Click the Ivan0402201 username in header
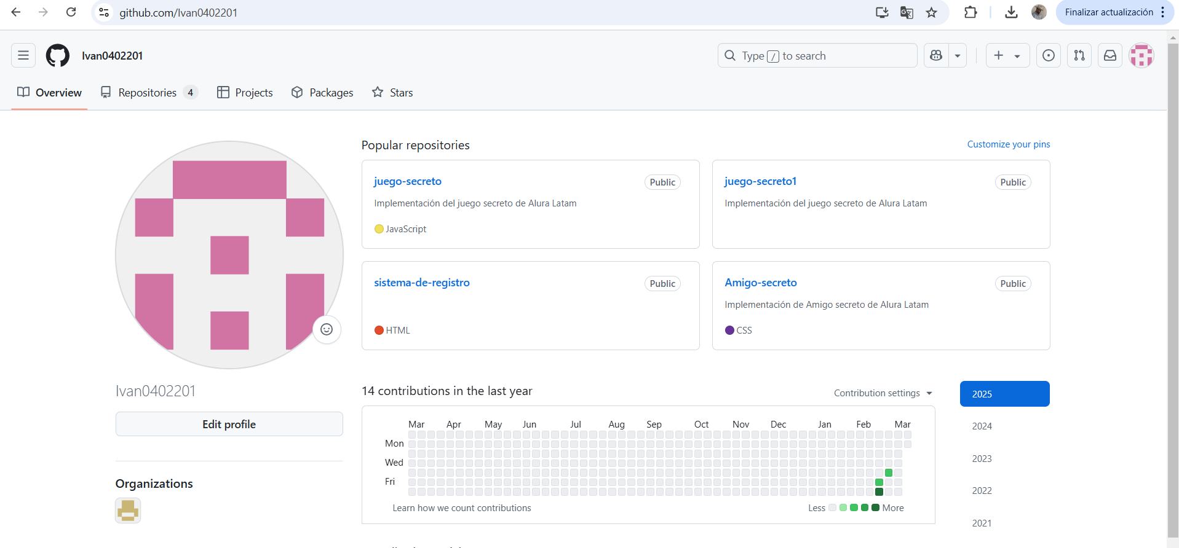This screenshot has width=1179, height=548. (x=112, y=55)
